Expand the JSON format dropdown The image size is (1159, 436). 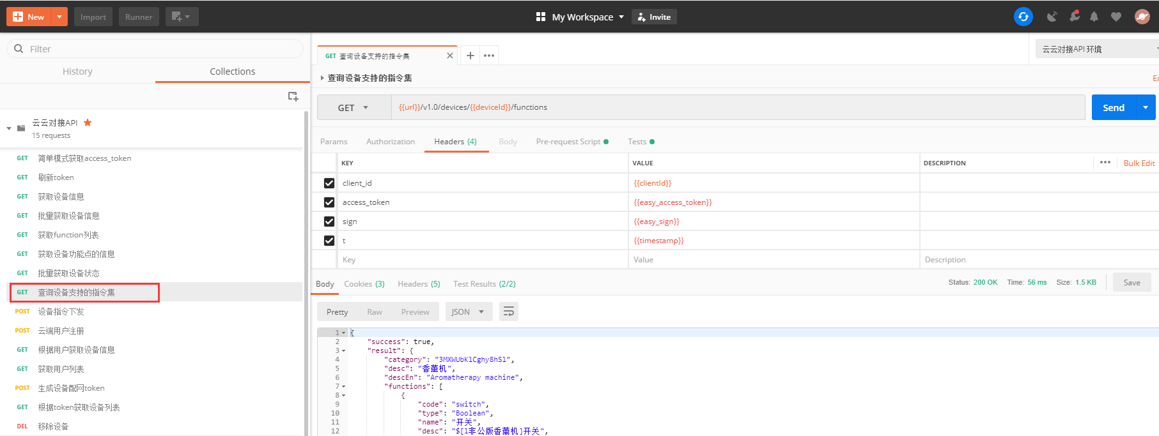[468, 312]
